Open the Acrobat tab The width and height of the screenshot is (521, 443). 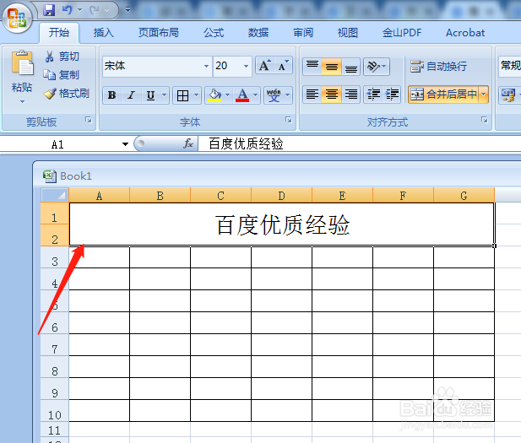click(465, 33)
